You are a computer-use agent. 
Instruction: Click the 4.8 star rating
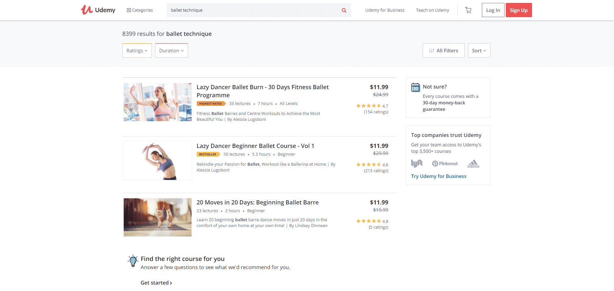[372, 221]
